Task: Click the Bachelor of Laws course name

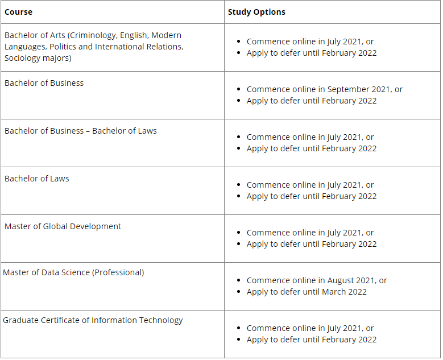Action: pos(36,179)
